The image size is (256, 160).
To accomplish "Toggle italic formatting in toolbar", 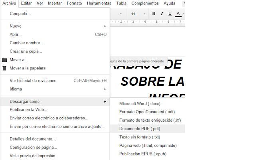I will point(162,14).
